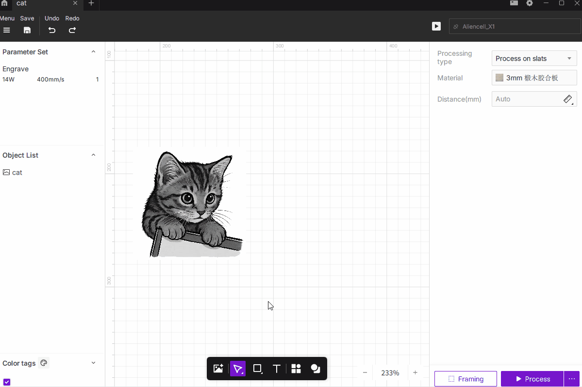The height and width of the screenshot is (387, 582).
Task: Redo the last action
Action: pyautogui.click(x=72, y=30)
